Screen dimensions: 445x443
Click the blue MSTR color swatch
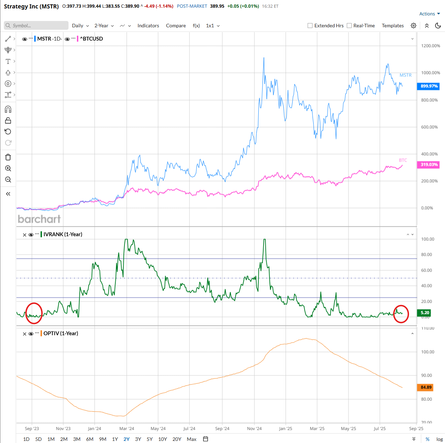pyautogui.click(x=35, y=38)
